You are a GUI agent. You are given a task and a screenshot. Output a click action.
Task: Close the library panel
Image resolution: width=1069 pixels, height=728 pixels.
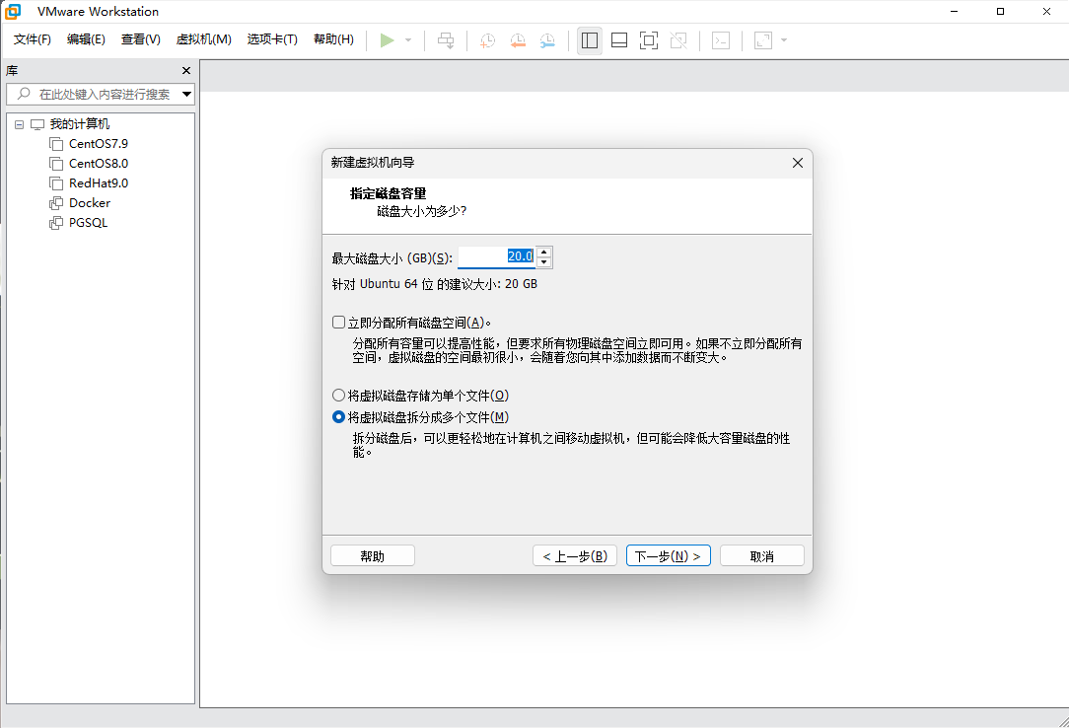186,70
